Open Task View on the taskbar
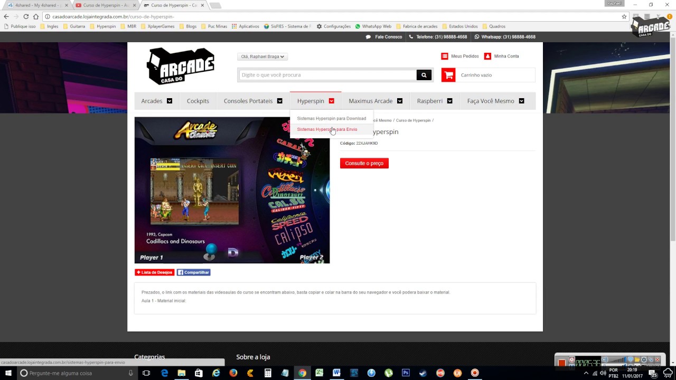This screenshot has width=676, height=380. click(x=146, y=373)
